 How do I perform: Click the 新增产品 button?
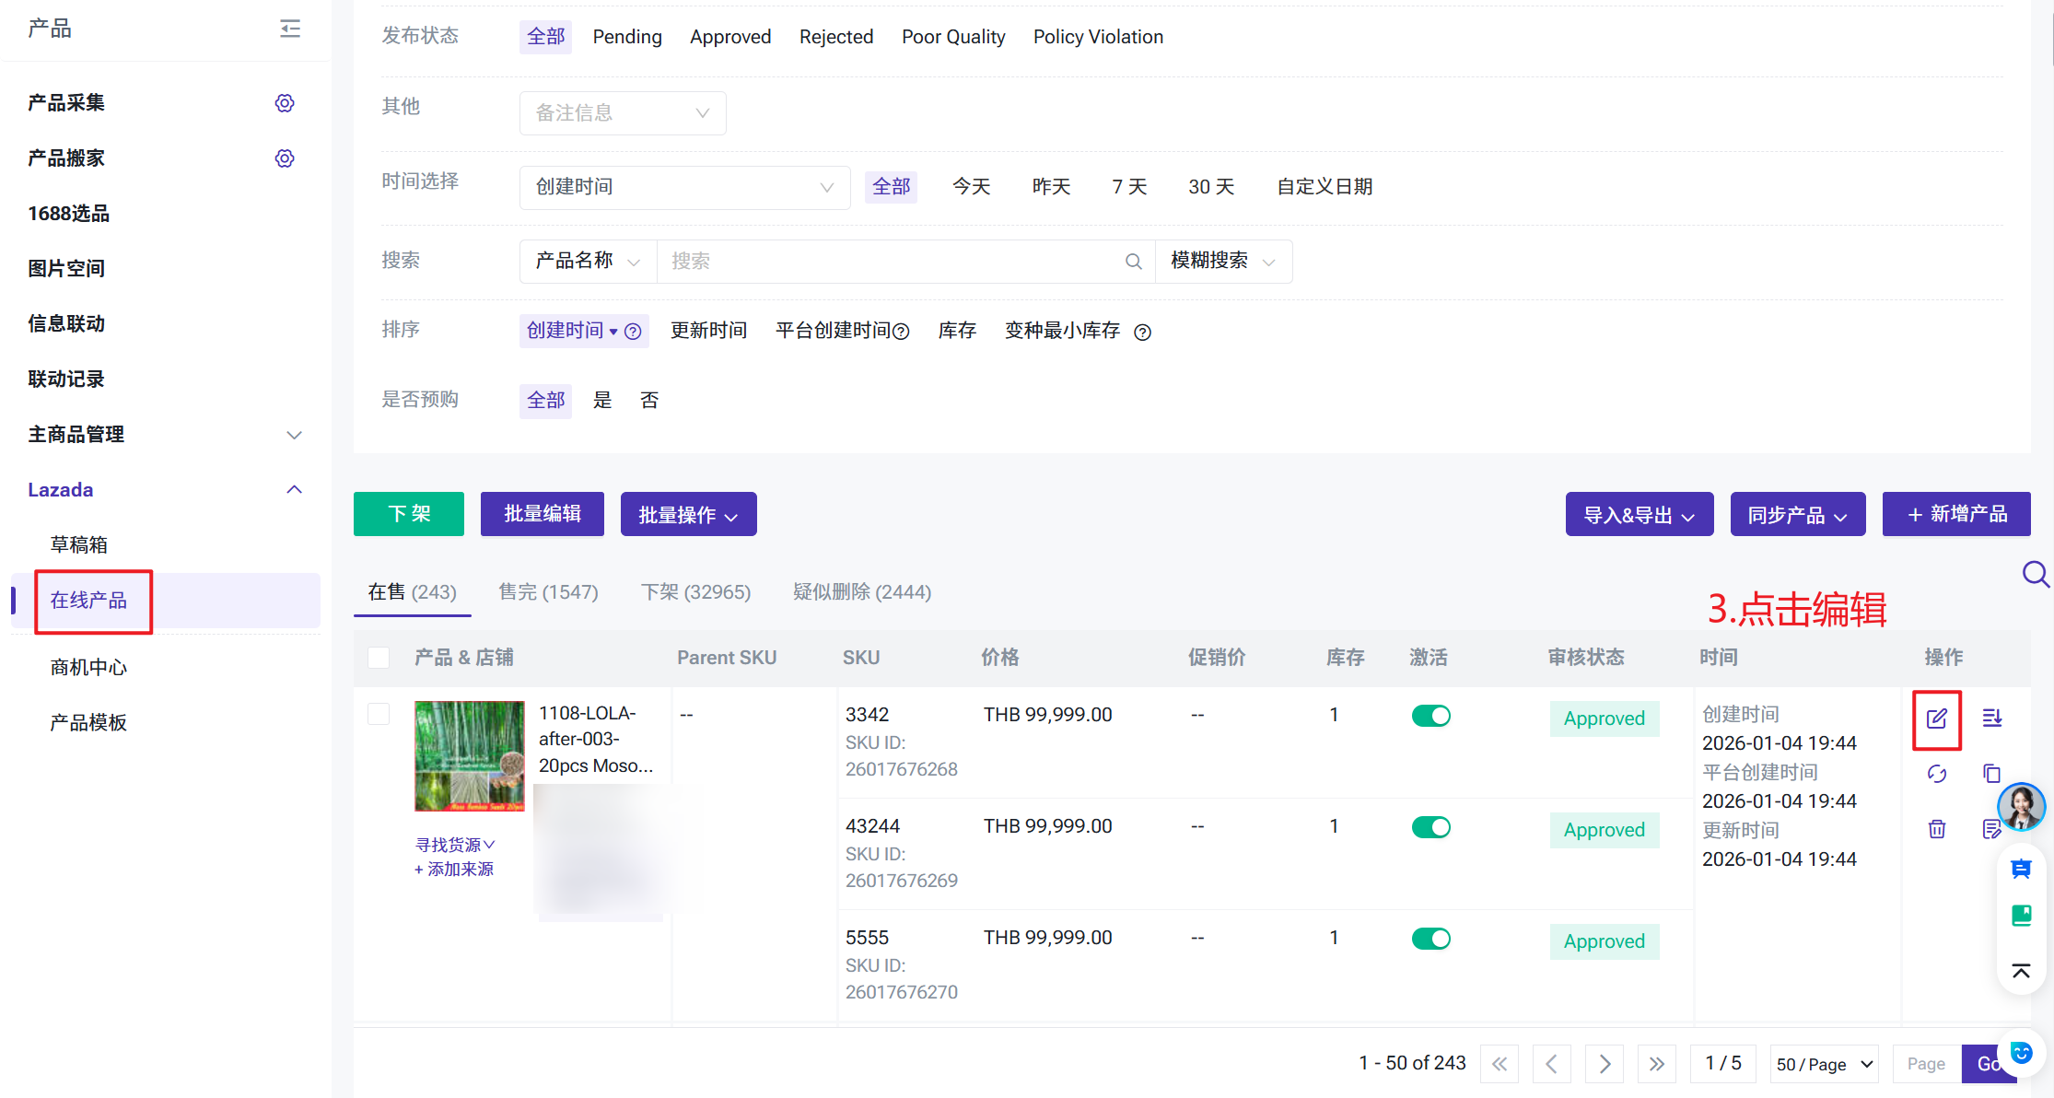click(x=1955, y=514)
